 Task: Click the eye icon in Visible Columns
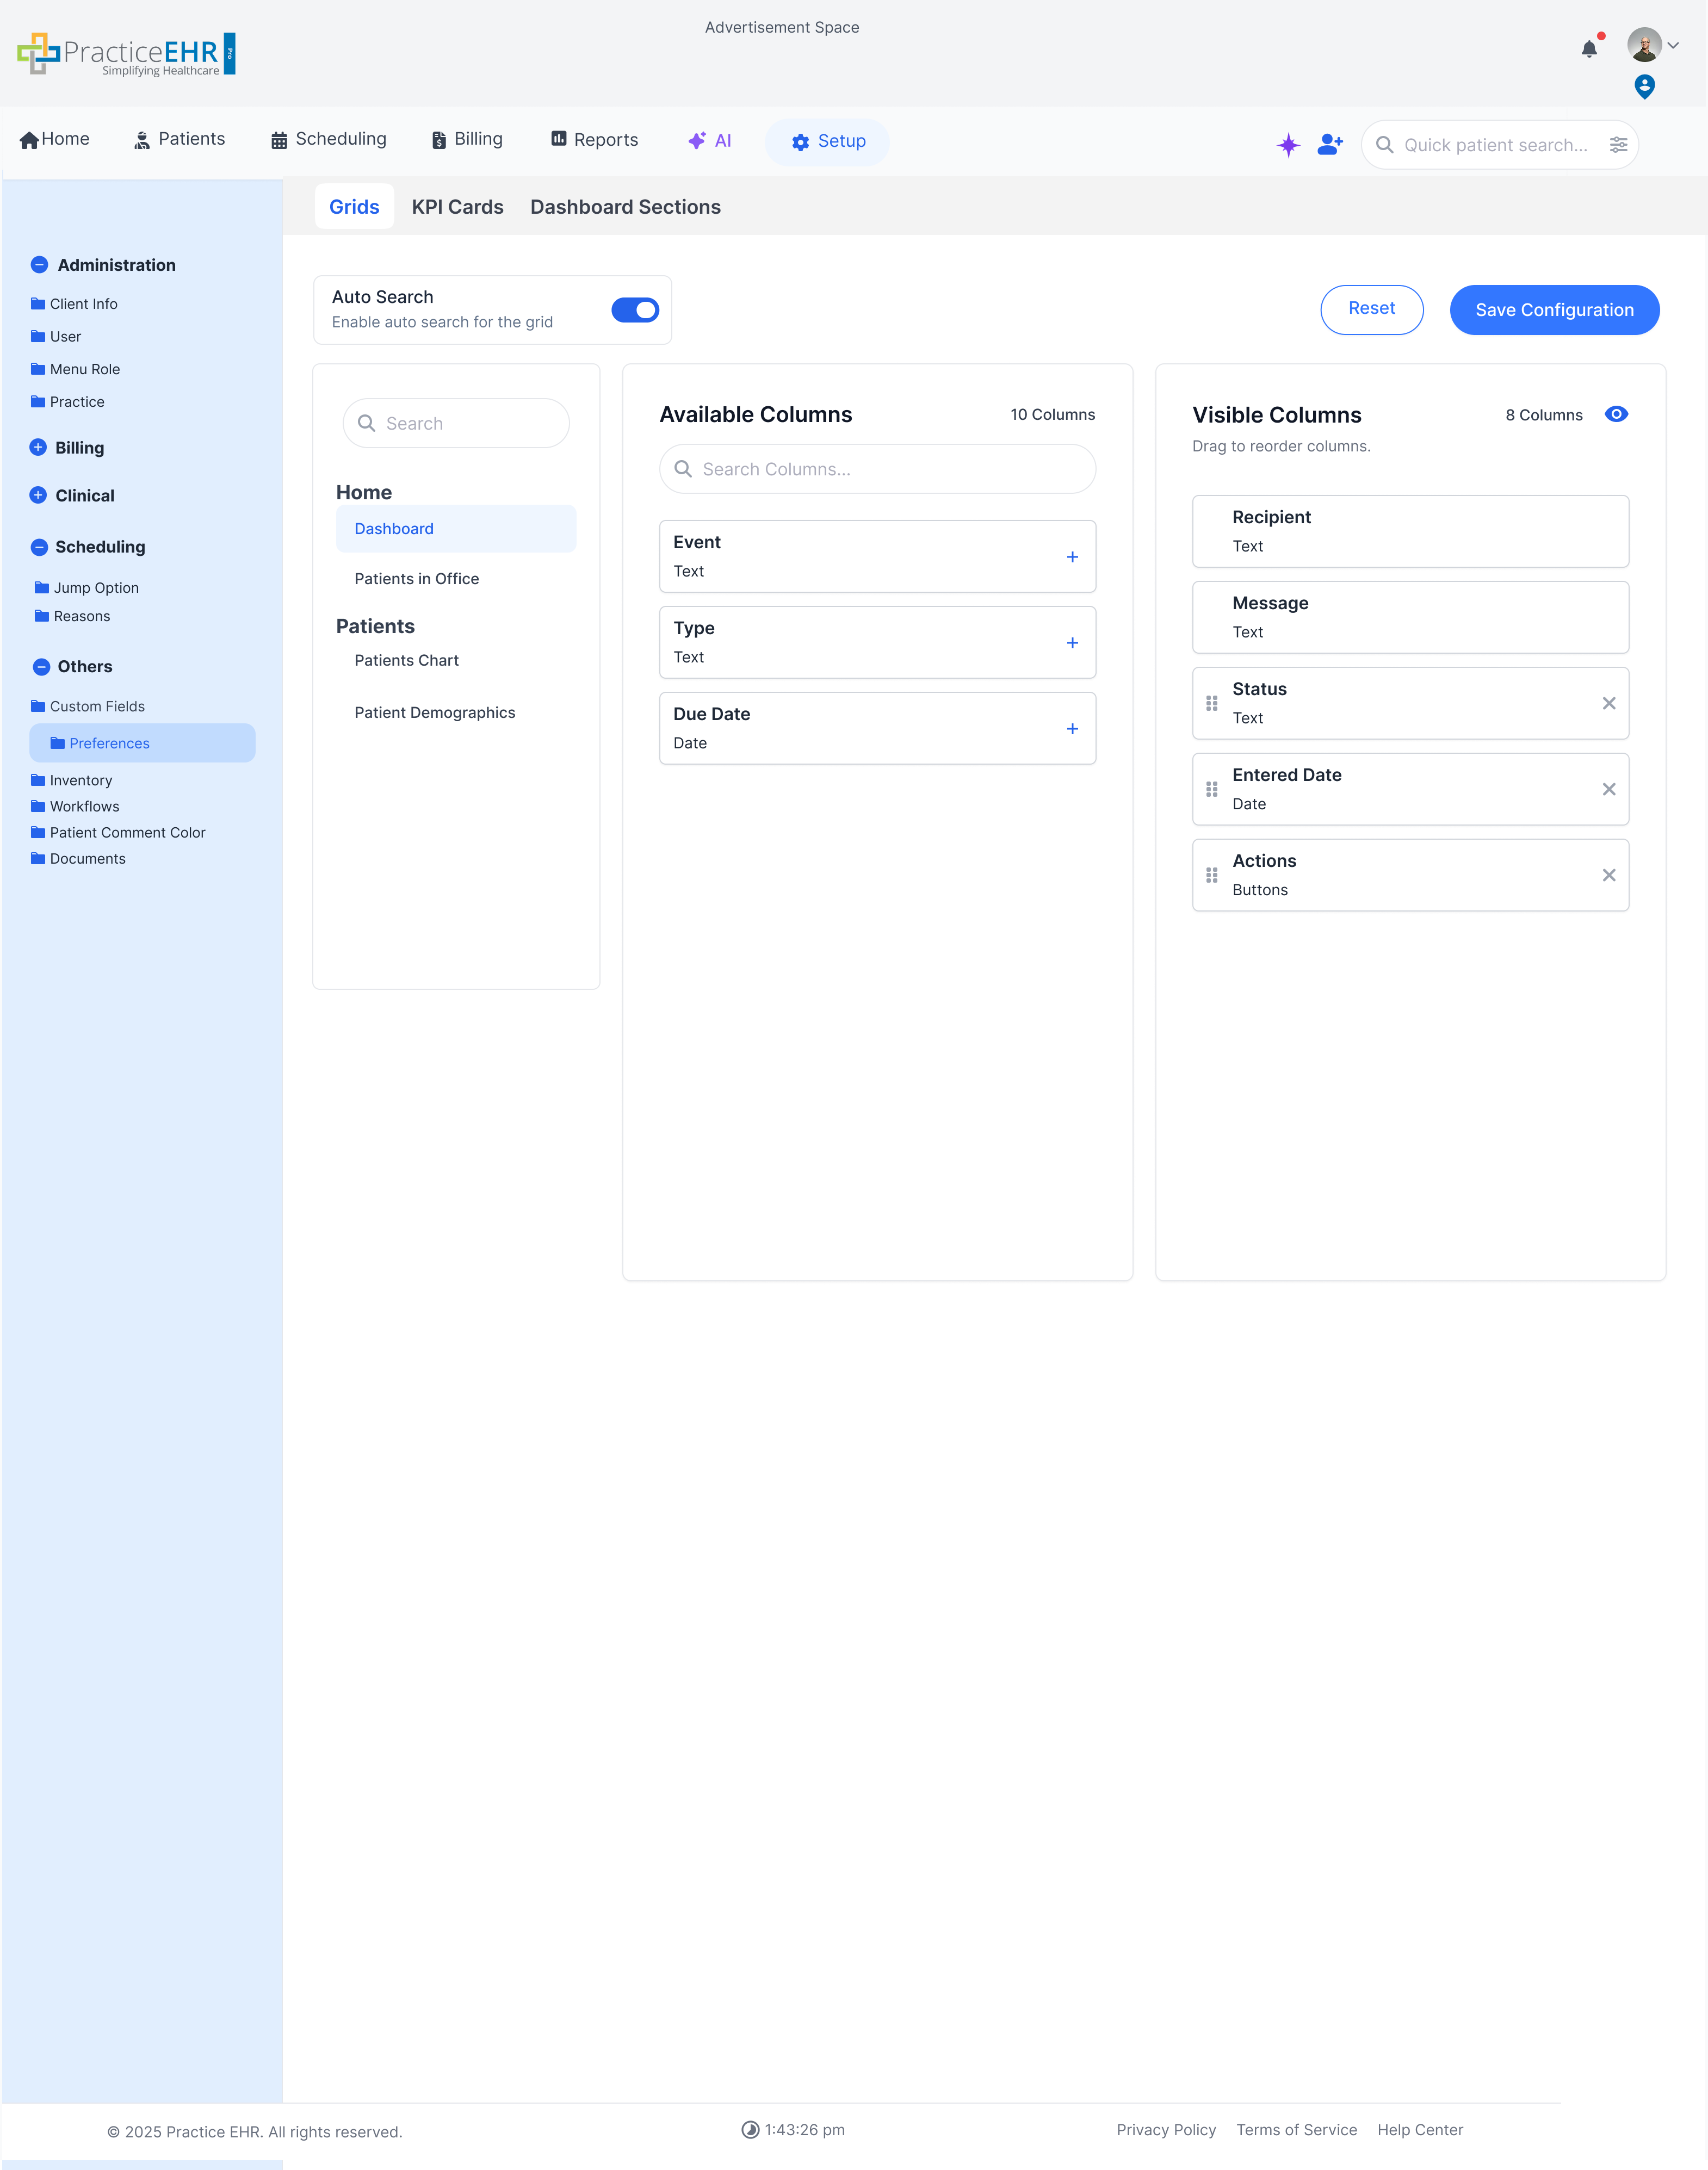(x=1617, y=414)
